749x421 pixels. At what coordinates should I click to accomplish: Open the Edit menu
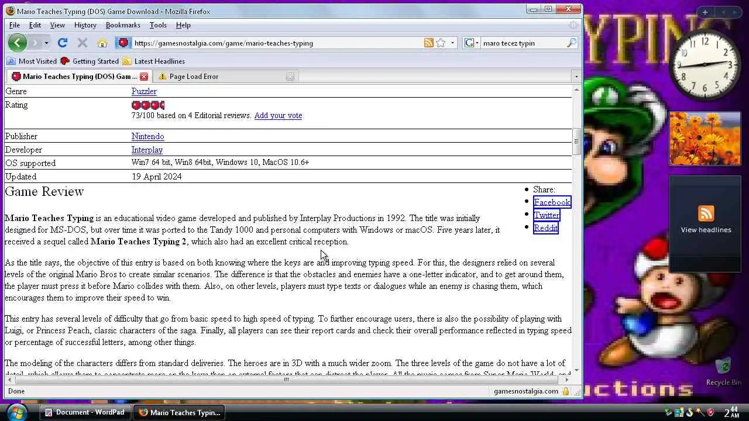35,25
